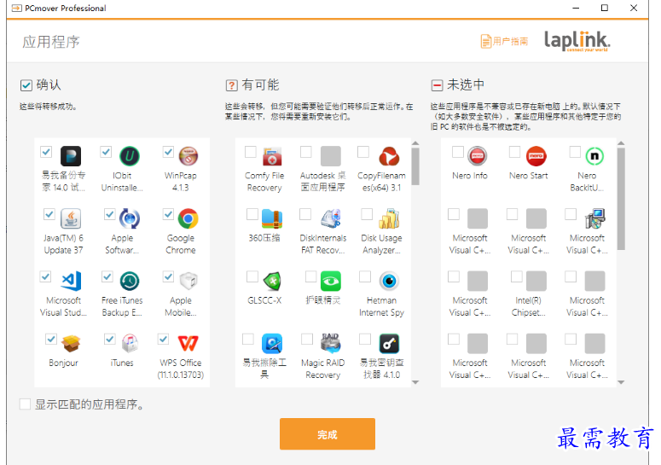The image size is (661, 465).
Task: Check the Hetman Internet Spy checkbox
Action: coord(365,276)
